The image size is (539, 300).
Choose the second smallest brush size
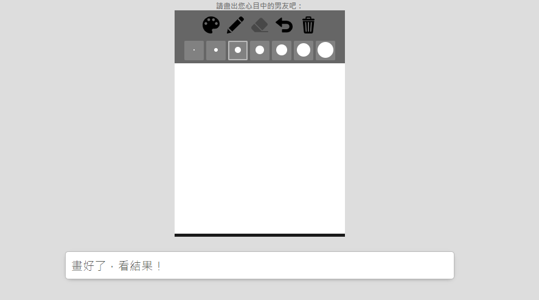pos(216,51)
